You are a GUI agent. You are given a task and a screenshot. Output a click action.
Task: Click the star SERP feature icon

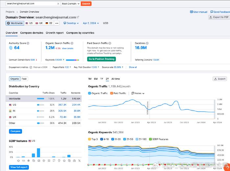pyautogui.click(x=29, y=160)
